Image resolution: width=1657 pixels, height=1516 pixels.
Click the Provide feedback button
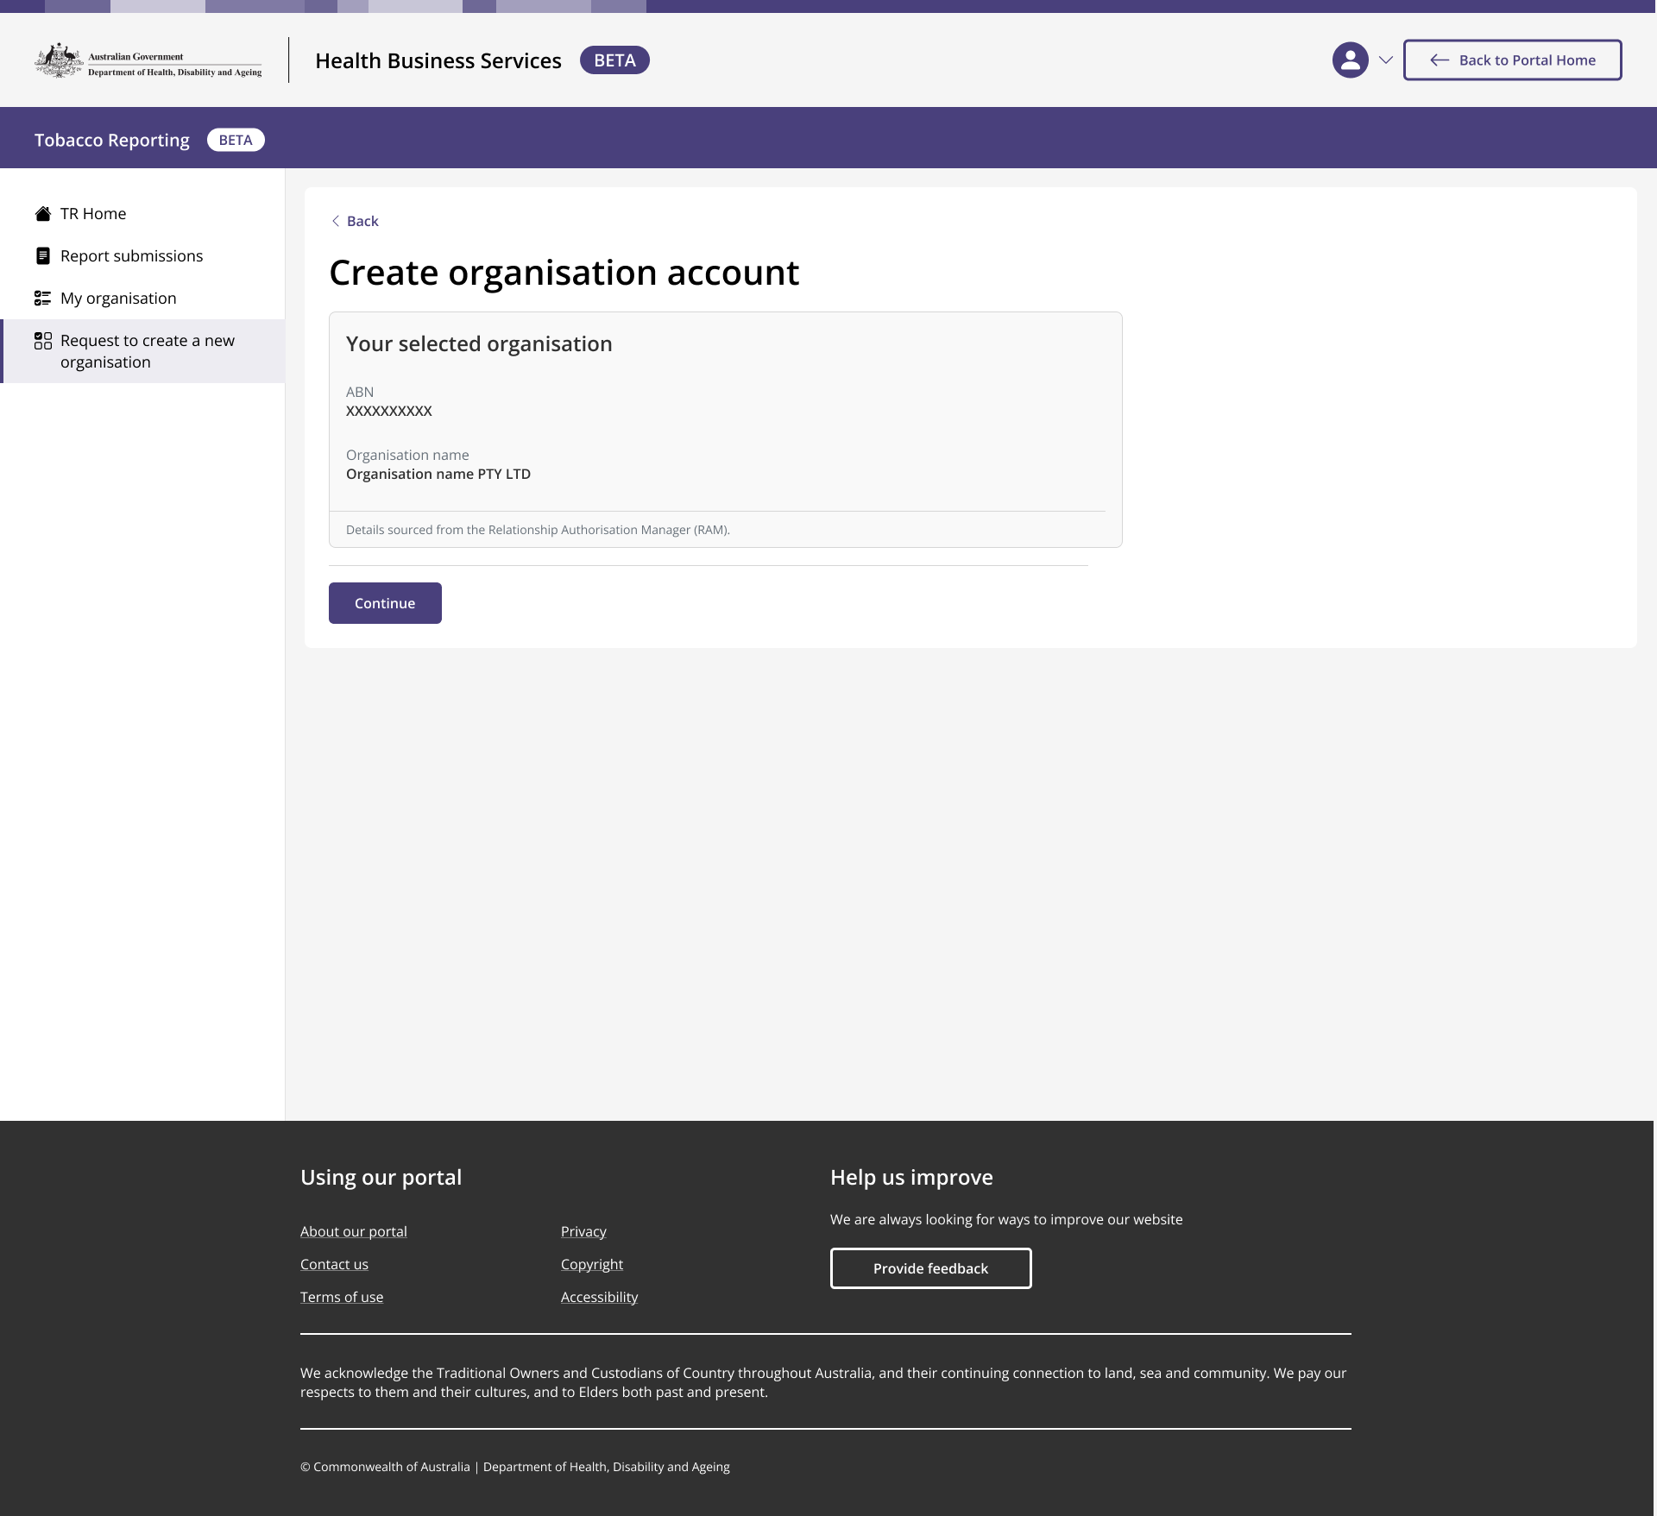click(930, 1268)
